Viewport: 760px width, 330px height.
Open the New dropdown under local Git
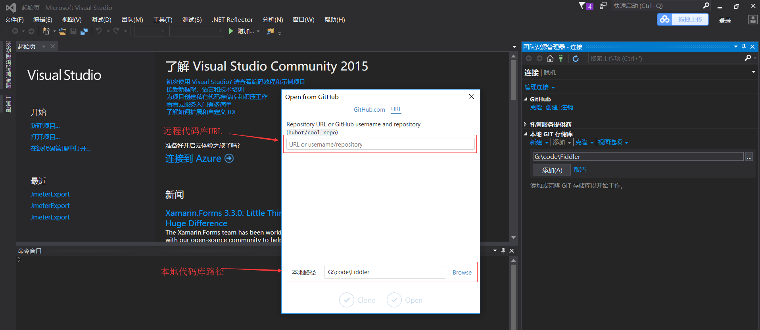point(547,143)
